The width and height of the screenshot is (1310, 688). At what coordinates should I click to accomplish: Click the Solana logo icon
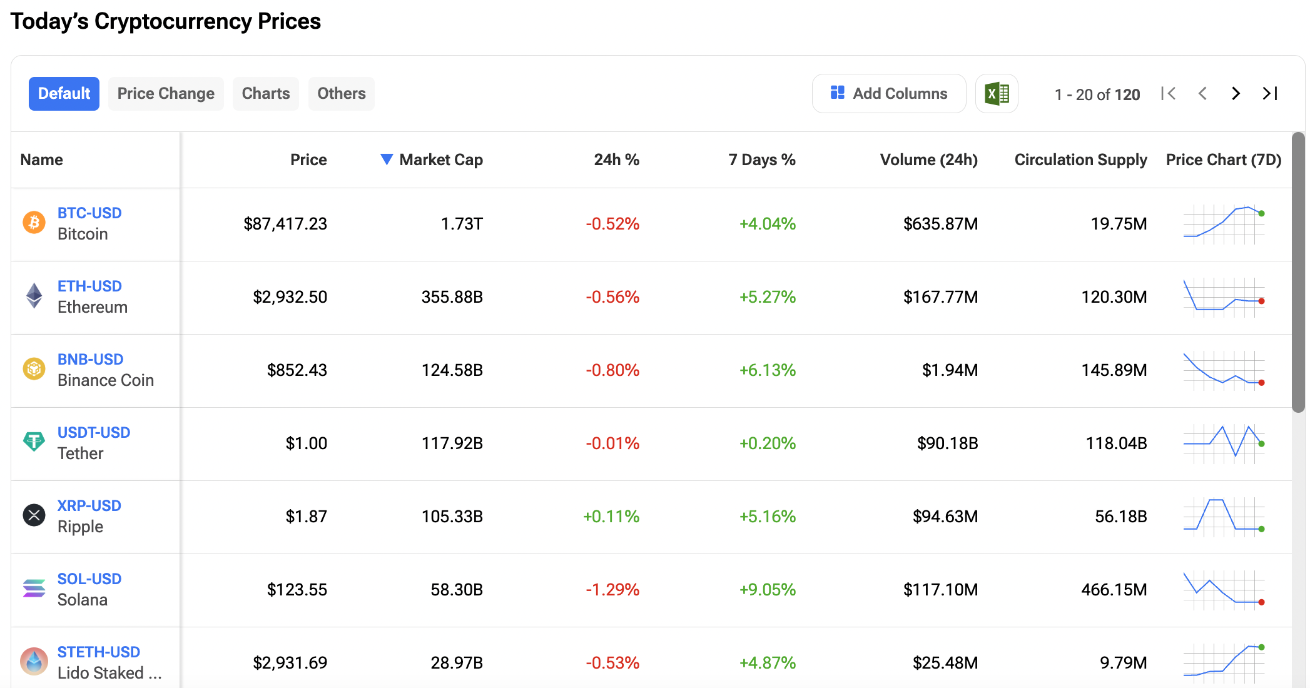34,589
